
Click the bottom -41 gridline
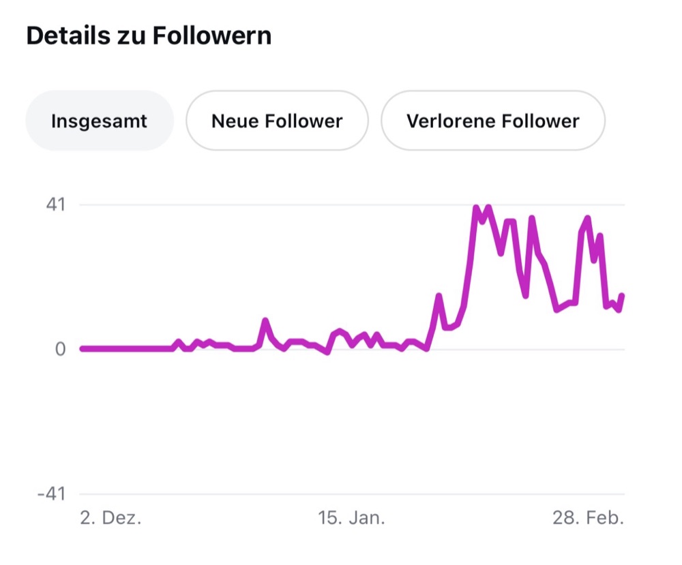353,493
